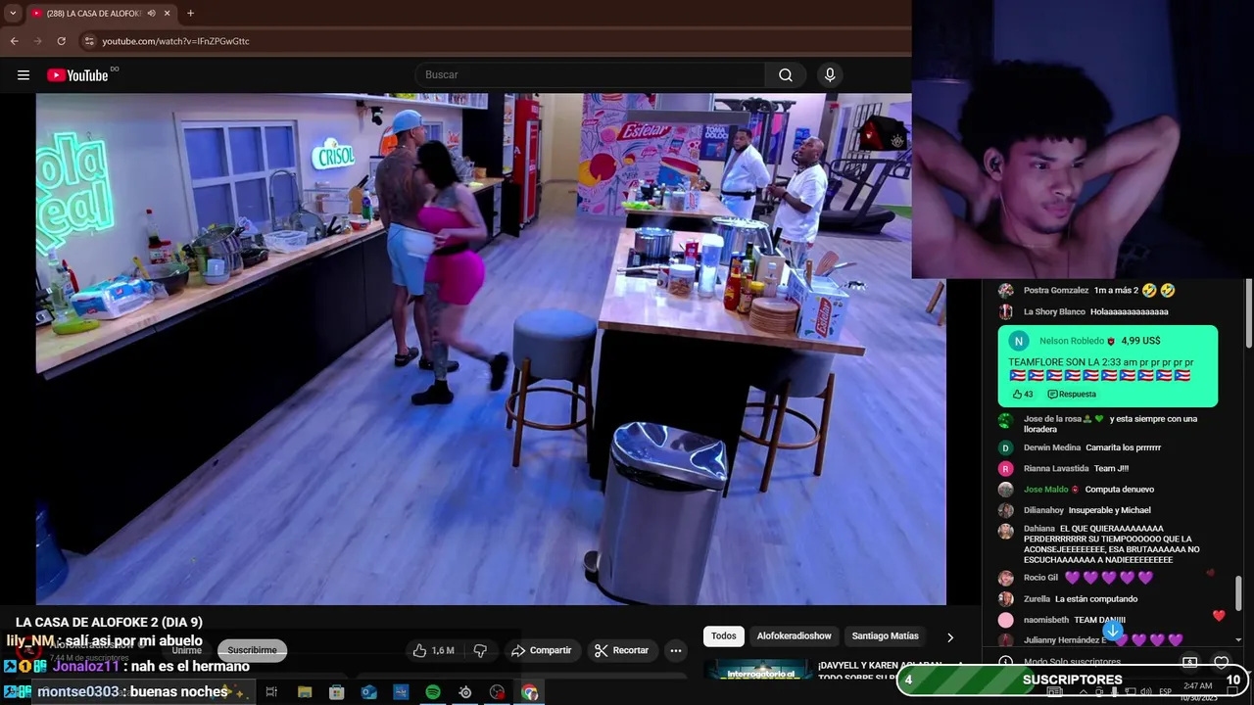1254x705 pixels.
Task: Open the more actions three-dot menu
Action: (x=675, y=650)
